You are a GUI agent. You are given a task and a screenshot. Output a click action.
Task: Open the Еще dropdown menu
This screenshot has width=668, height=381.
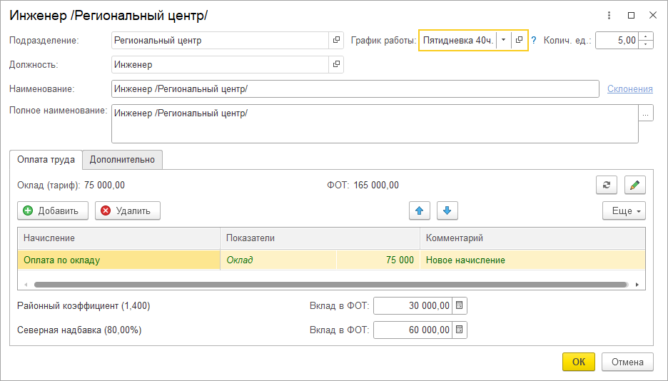point(624,210)
